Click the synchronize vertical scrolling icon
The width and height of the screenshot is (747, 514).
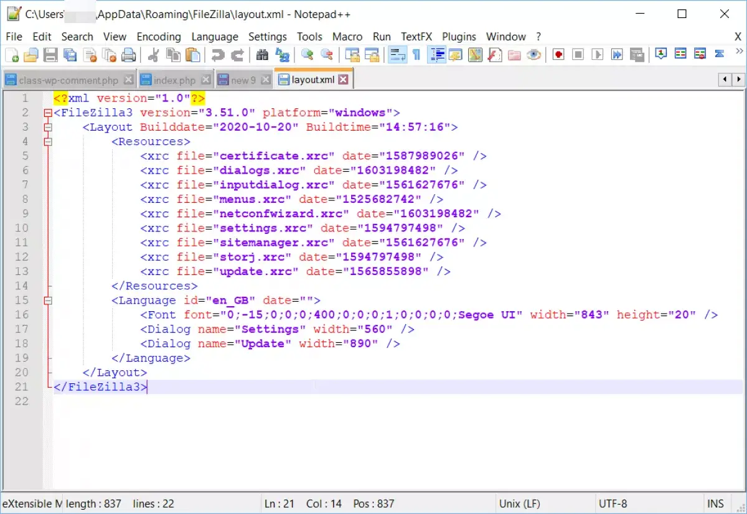(352, 55)
